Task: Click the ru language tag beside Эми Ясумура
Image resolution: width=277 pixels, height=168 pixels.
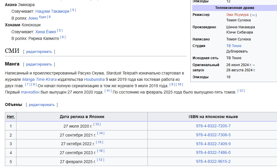Action: point(254,15)
